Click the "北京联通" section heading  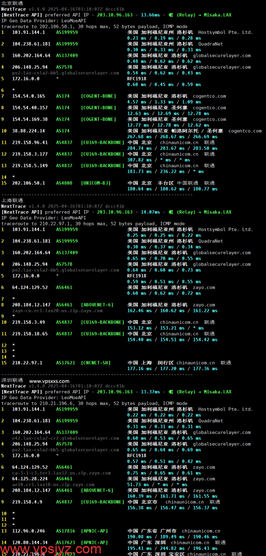[12, 3]
